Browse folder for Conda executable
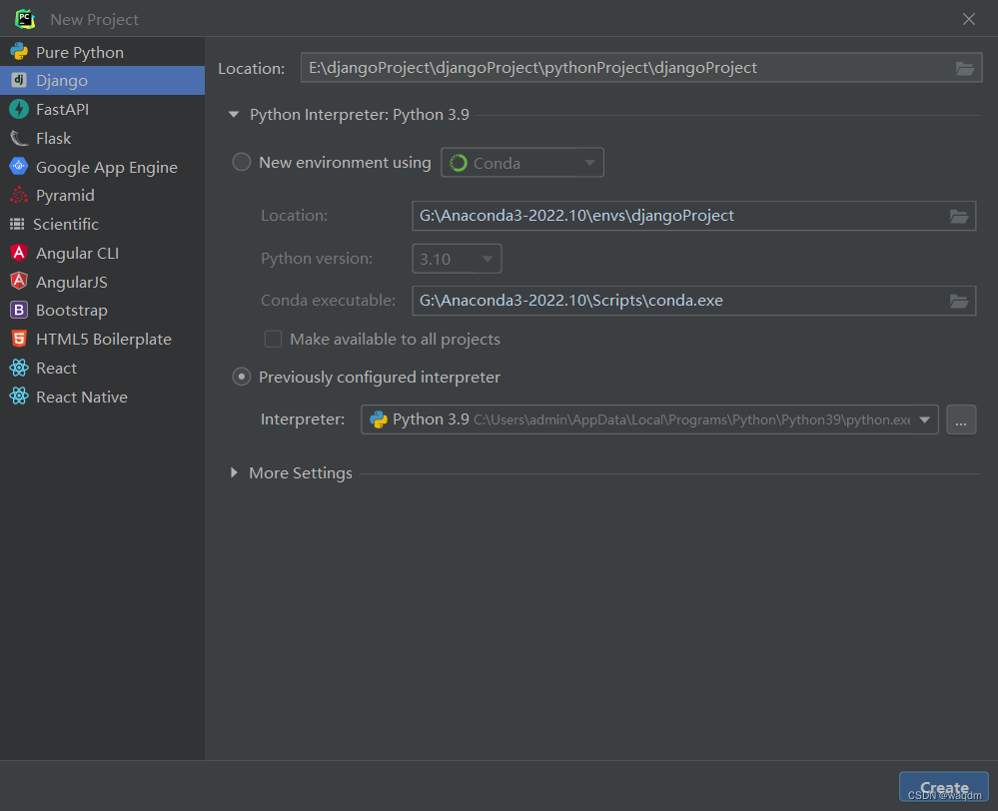The width and height of the screenshot is (998, 811). [x=959, y=301]
